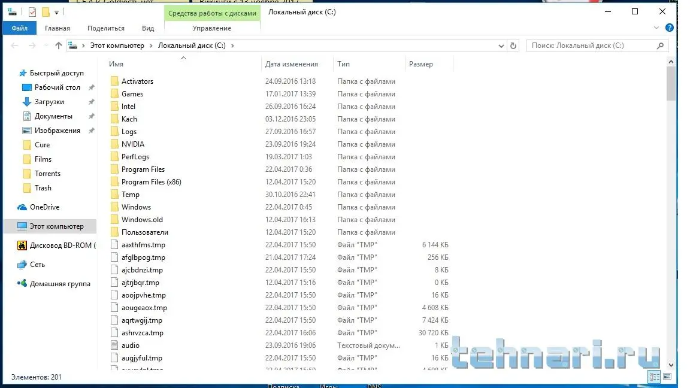The width and height of the screenshot is (690, 388).
Task: Switch to details view icon
Action: coord(654,377)
